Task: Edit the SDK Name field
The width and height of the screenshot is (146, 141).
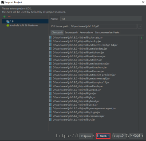Action: (101, 19)
